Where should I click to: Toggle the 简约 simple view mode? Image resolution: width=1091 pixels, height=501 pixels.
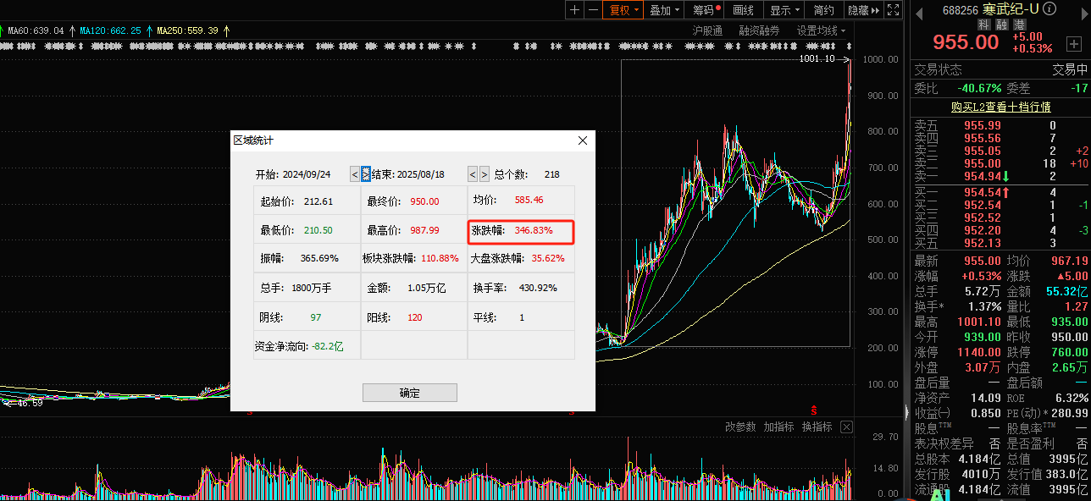823,10
